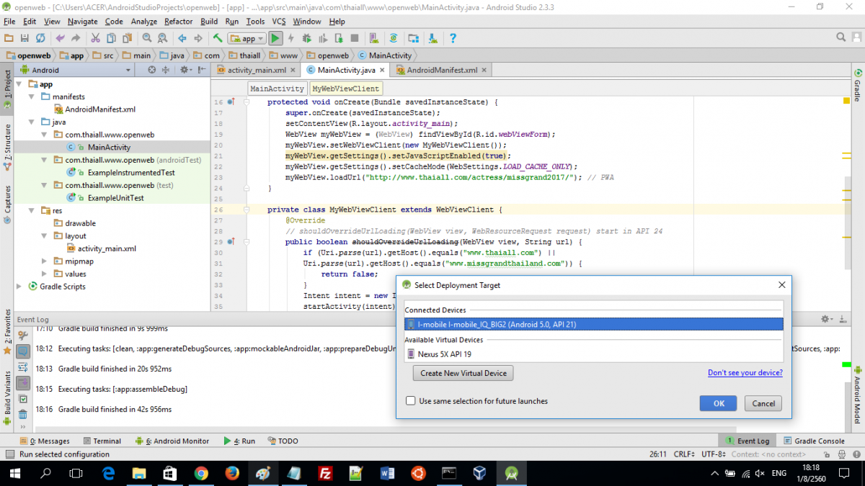Open FileZilla from the Windows taskbar
The width and height of the screenshot is (865, 486).
(x=325, y=473)
